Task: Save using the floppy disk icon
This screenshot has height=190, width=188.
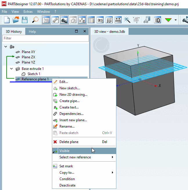Action: pos(25,20)
